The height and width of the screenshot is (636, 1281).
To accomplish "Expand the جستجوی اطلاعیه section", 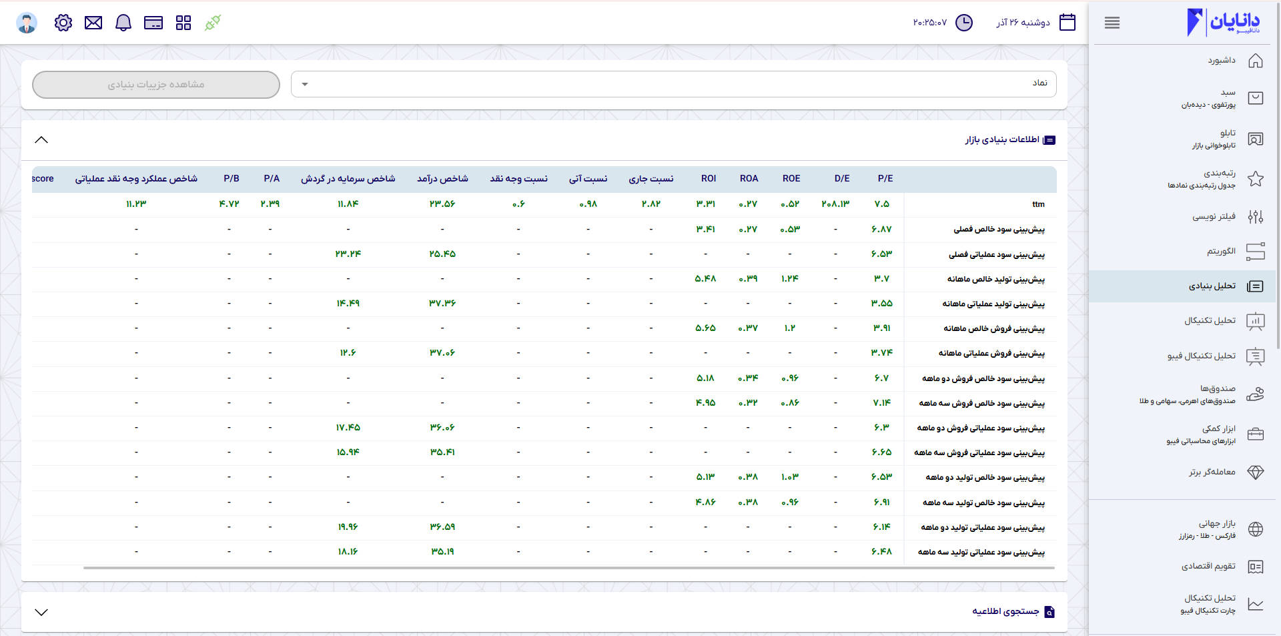I will 41,612.
